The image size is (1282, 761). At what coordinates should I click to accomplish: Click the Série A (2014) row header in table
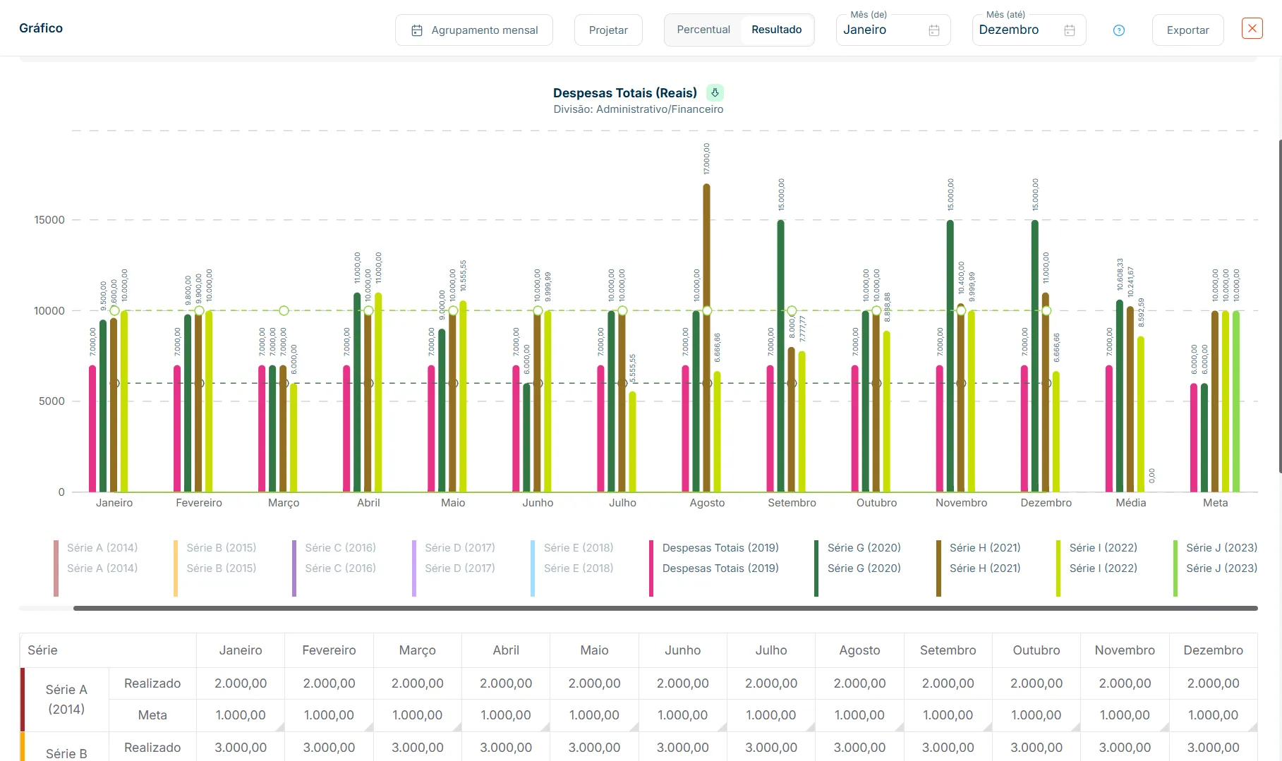coord(66,700)
